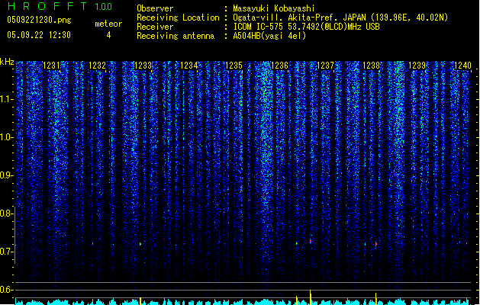Click the Ogata-vill. Akita-Pref. JAPAN location text
This screenshot has height=305, width=480.
click(x=340, y=18)
